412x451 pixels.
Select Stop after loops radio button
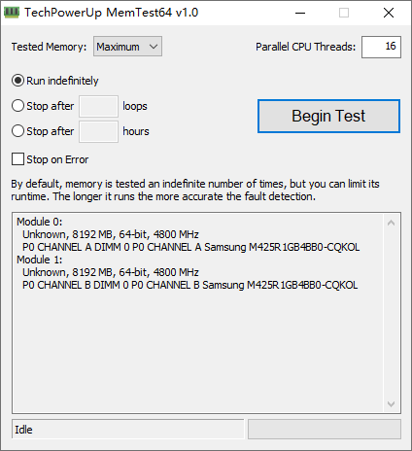pyautogui.click(x=17, y=106)
